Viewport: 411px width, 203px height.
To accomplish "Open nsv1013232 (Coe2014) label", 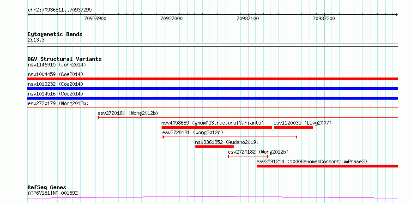I will click(x=55, y=84).
